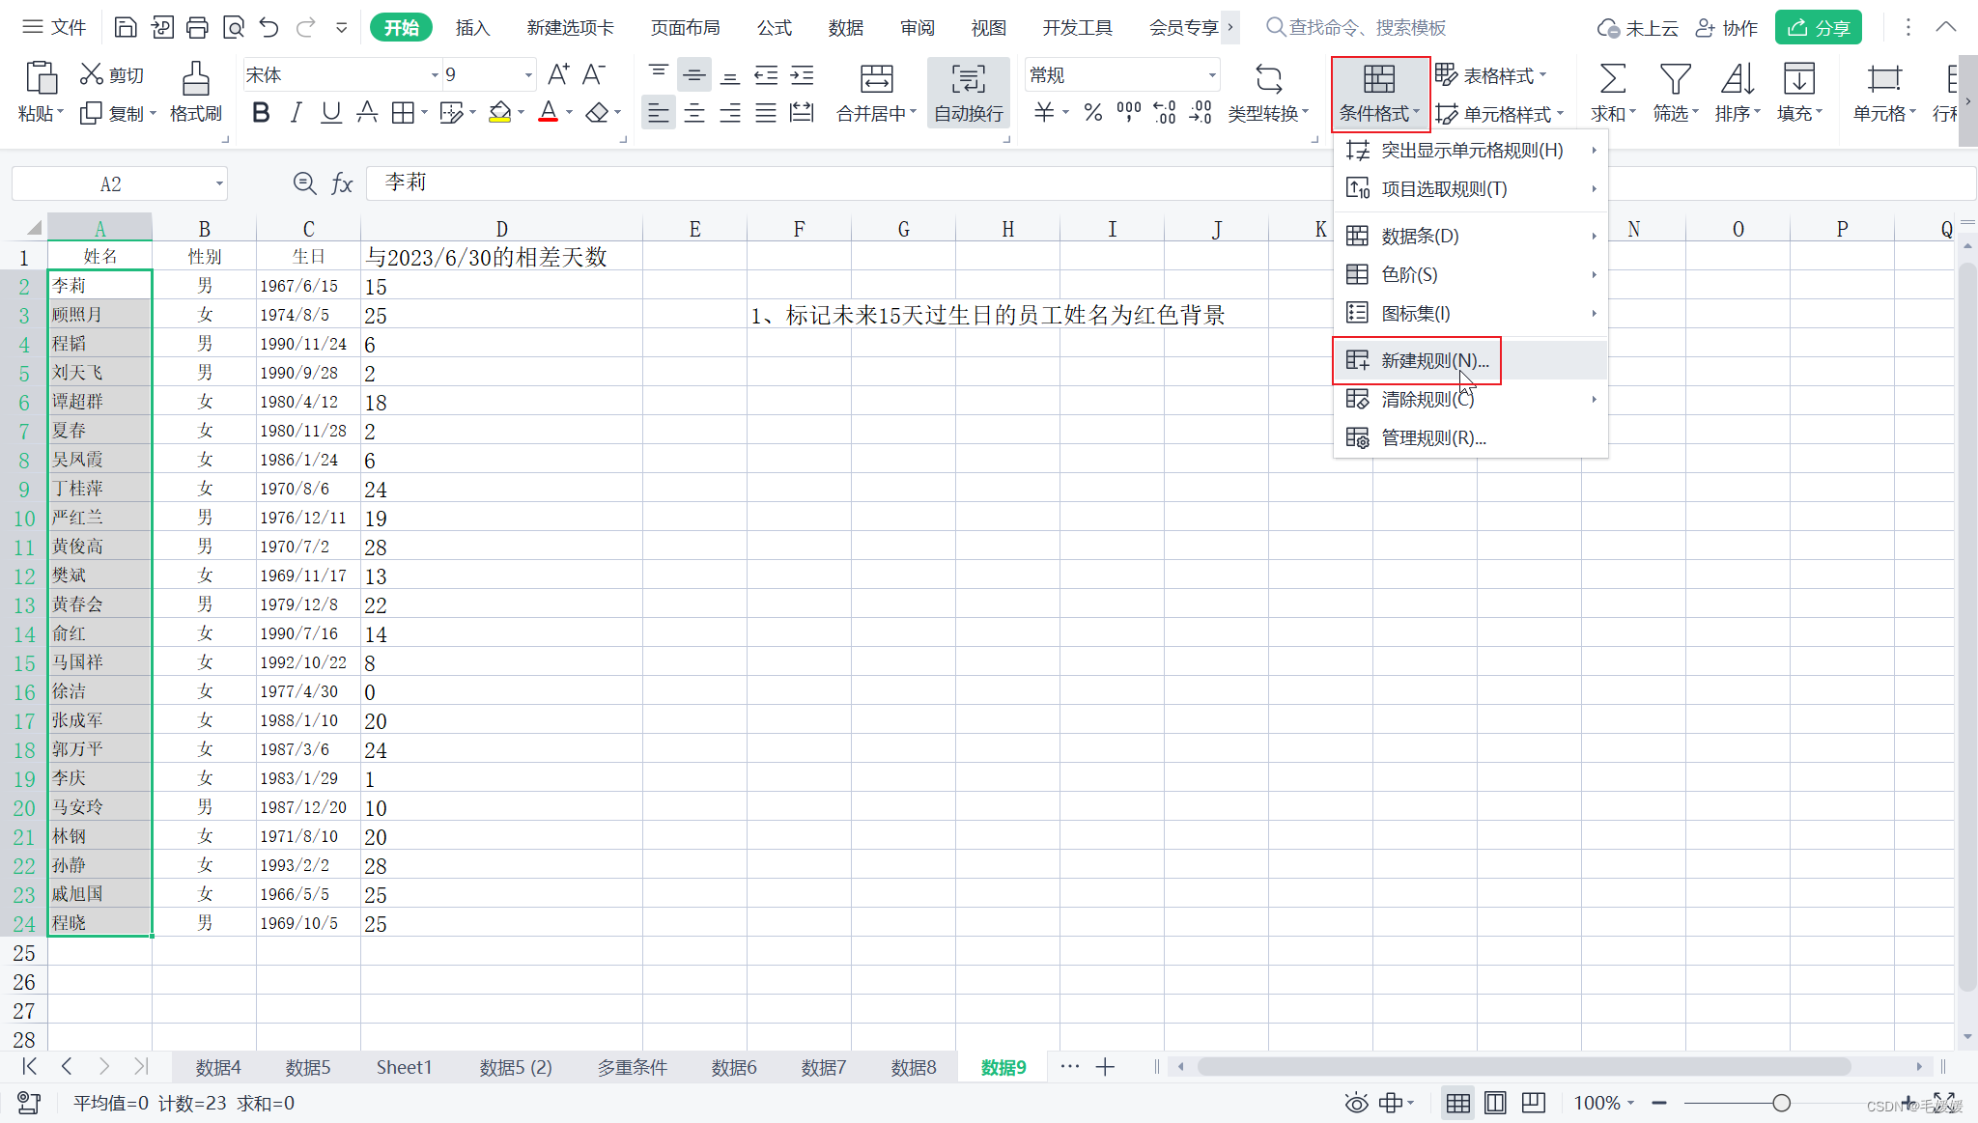The image size is (1978, 1123).
Task: Click the fill color bucket swatch
Action: pos(499,113)
